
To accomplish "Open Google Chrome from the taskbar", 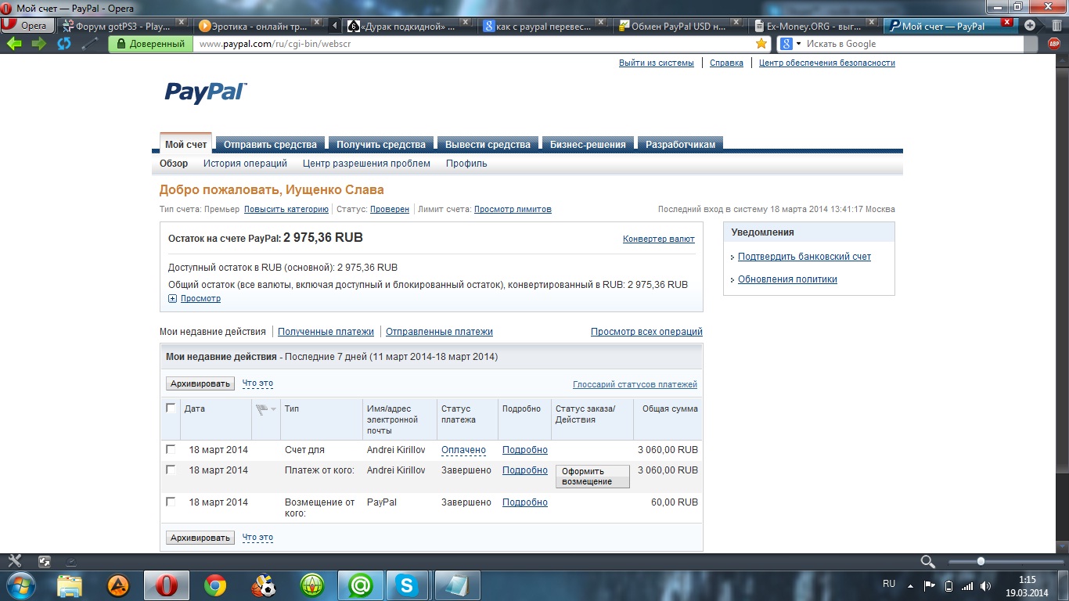I will tap(215, 585).
